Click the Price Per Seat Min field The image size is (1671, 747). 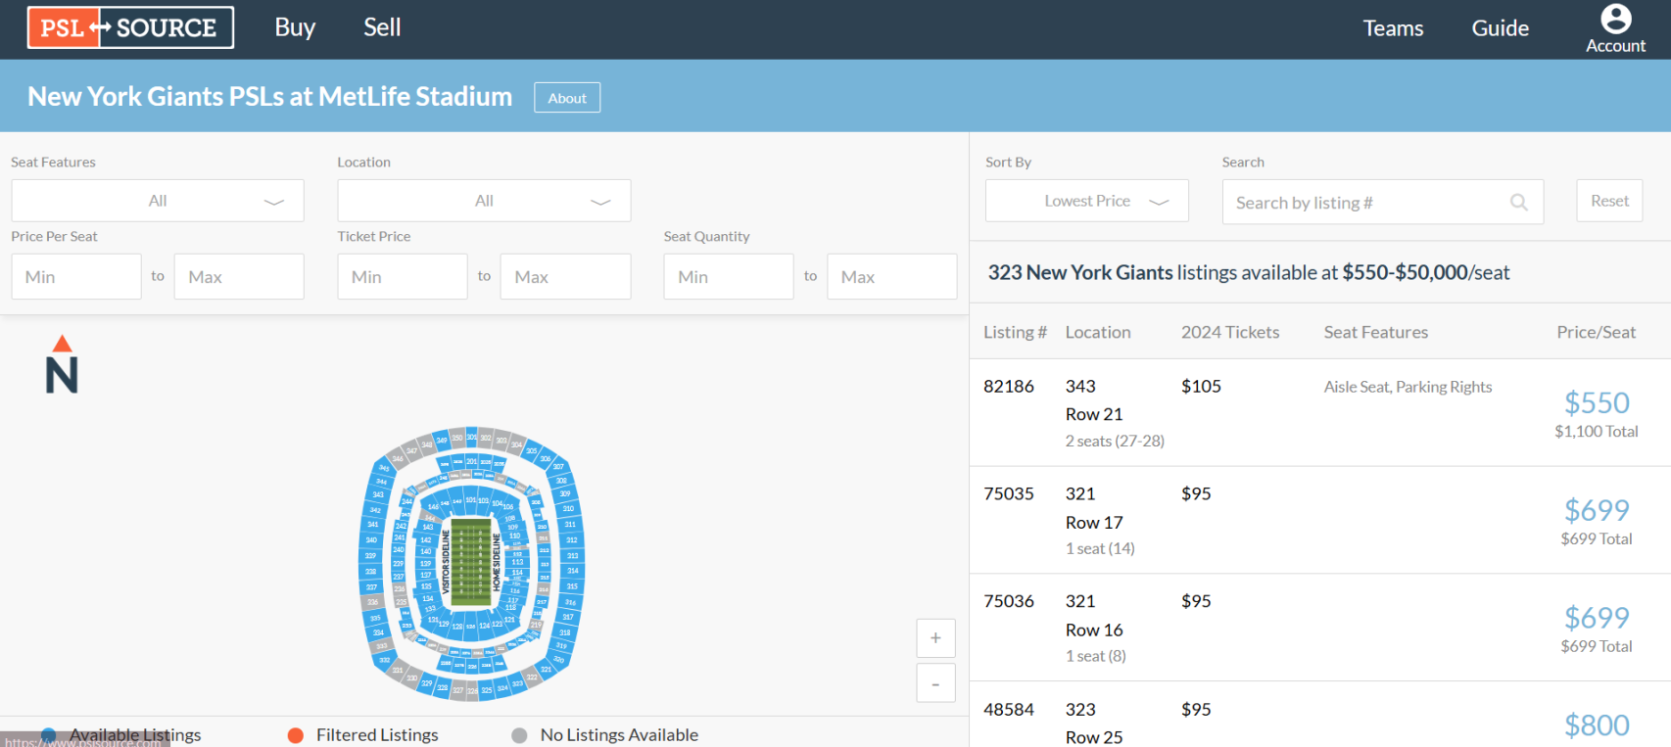tap(76, 277)
